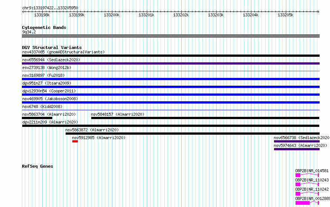Click nsv469905 (Jakobsson2008) label
The height and width of the screenshot is (207, 330).
click(50, 99)
